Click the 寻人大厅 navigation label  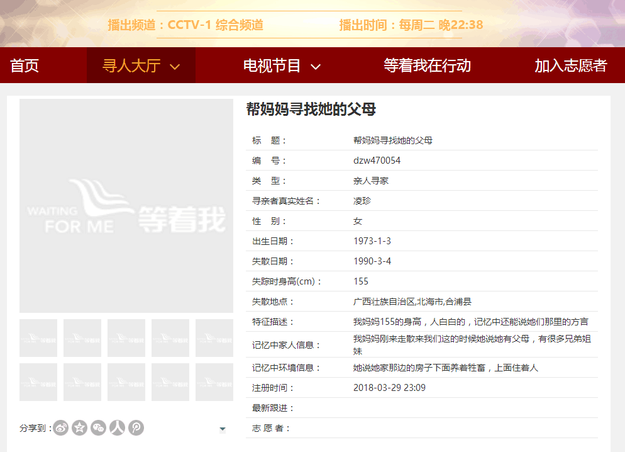pyautogui.click(x=131, y=65)
